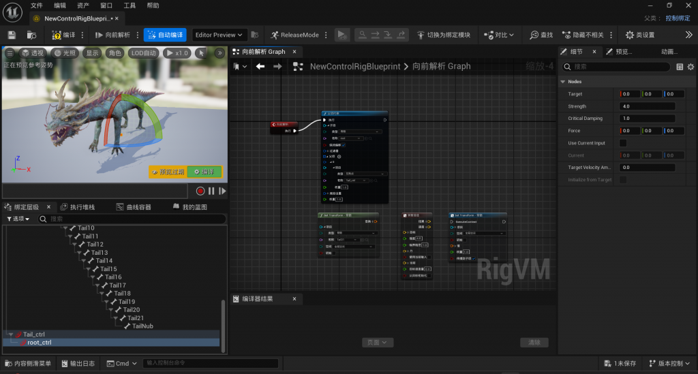
Task: Toggle the blue 自动编译 auto compile button
Action: click(165, 35)
